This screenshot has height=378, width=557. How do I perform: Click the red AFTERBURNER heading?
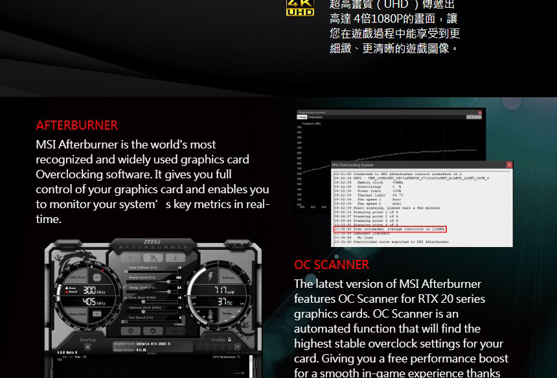coord(76,125)
